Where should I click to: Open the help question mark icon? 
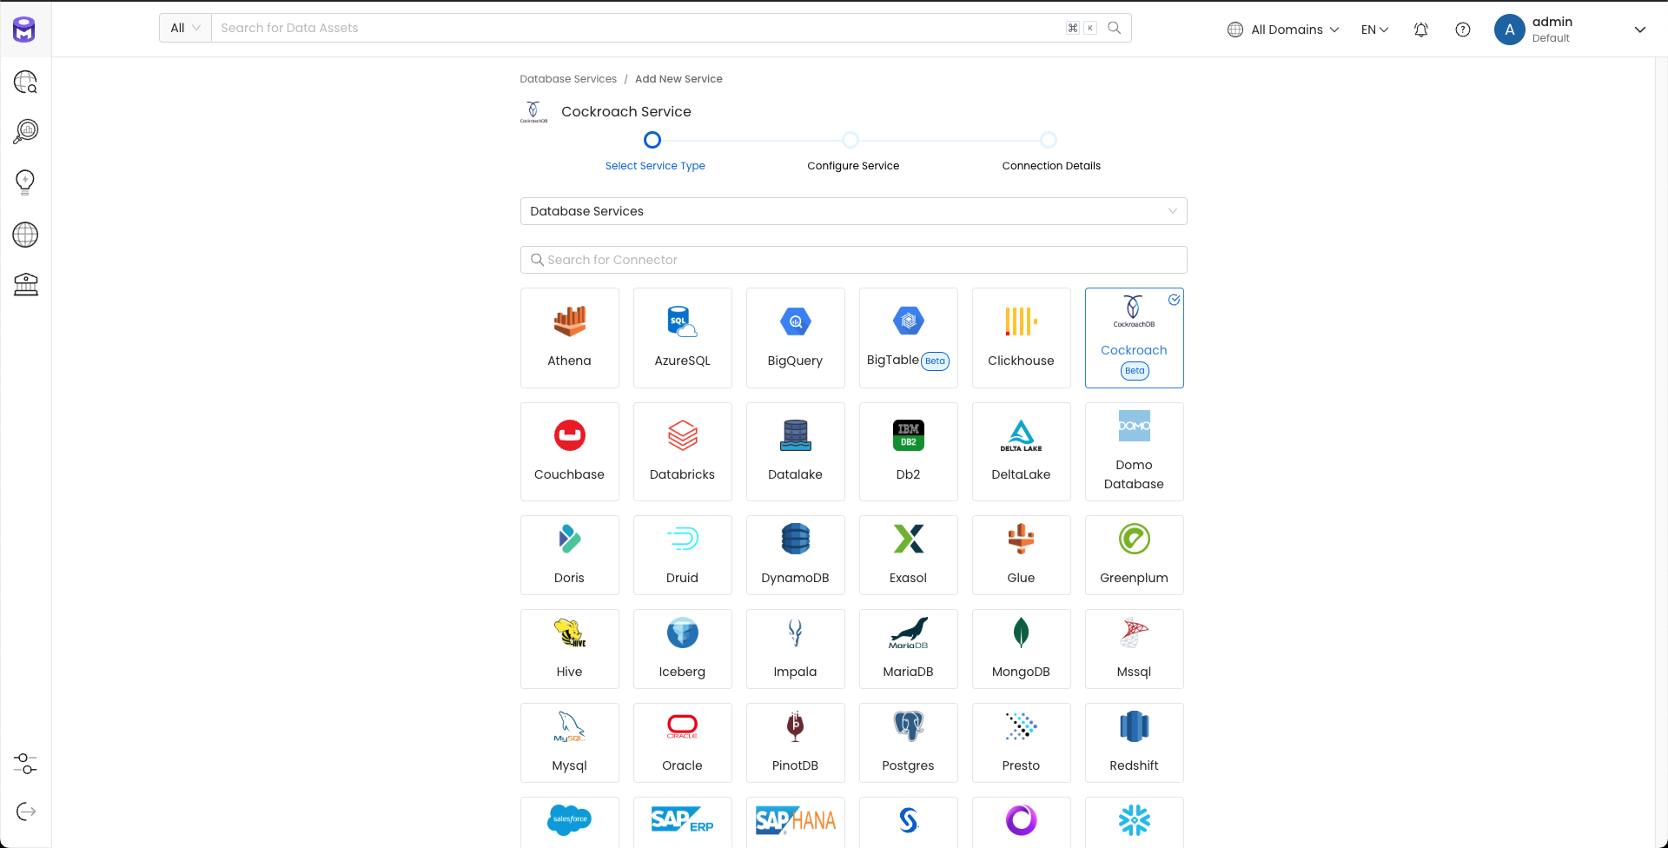(x=1463, y=30)
